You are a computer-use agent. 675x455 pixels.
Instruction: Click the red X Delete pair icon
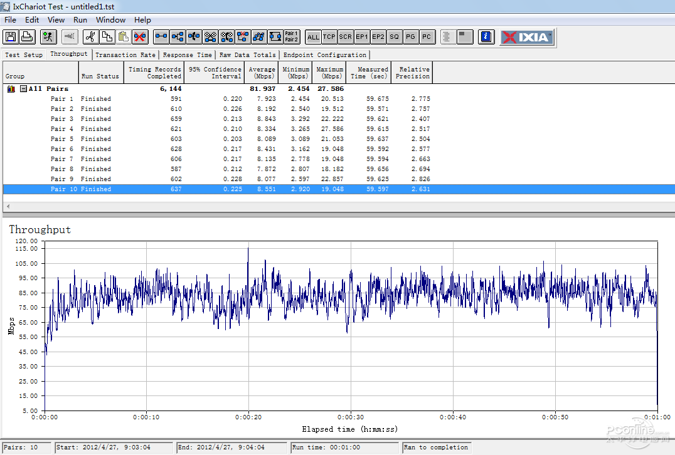(x=140, y=37)
